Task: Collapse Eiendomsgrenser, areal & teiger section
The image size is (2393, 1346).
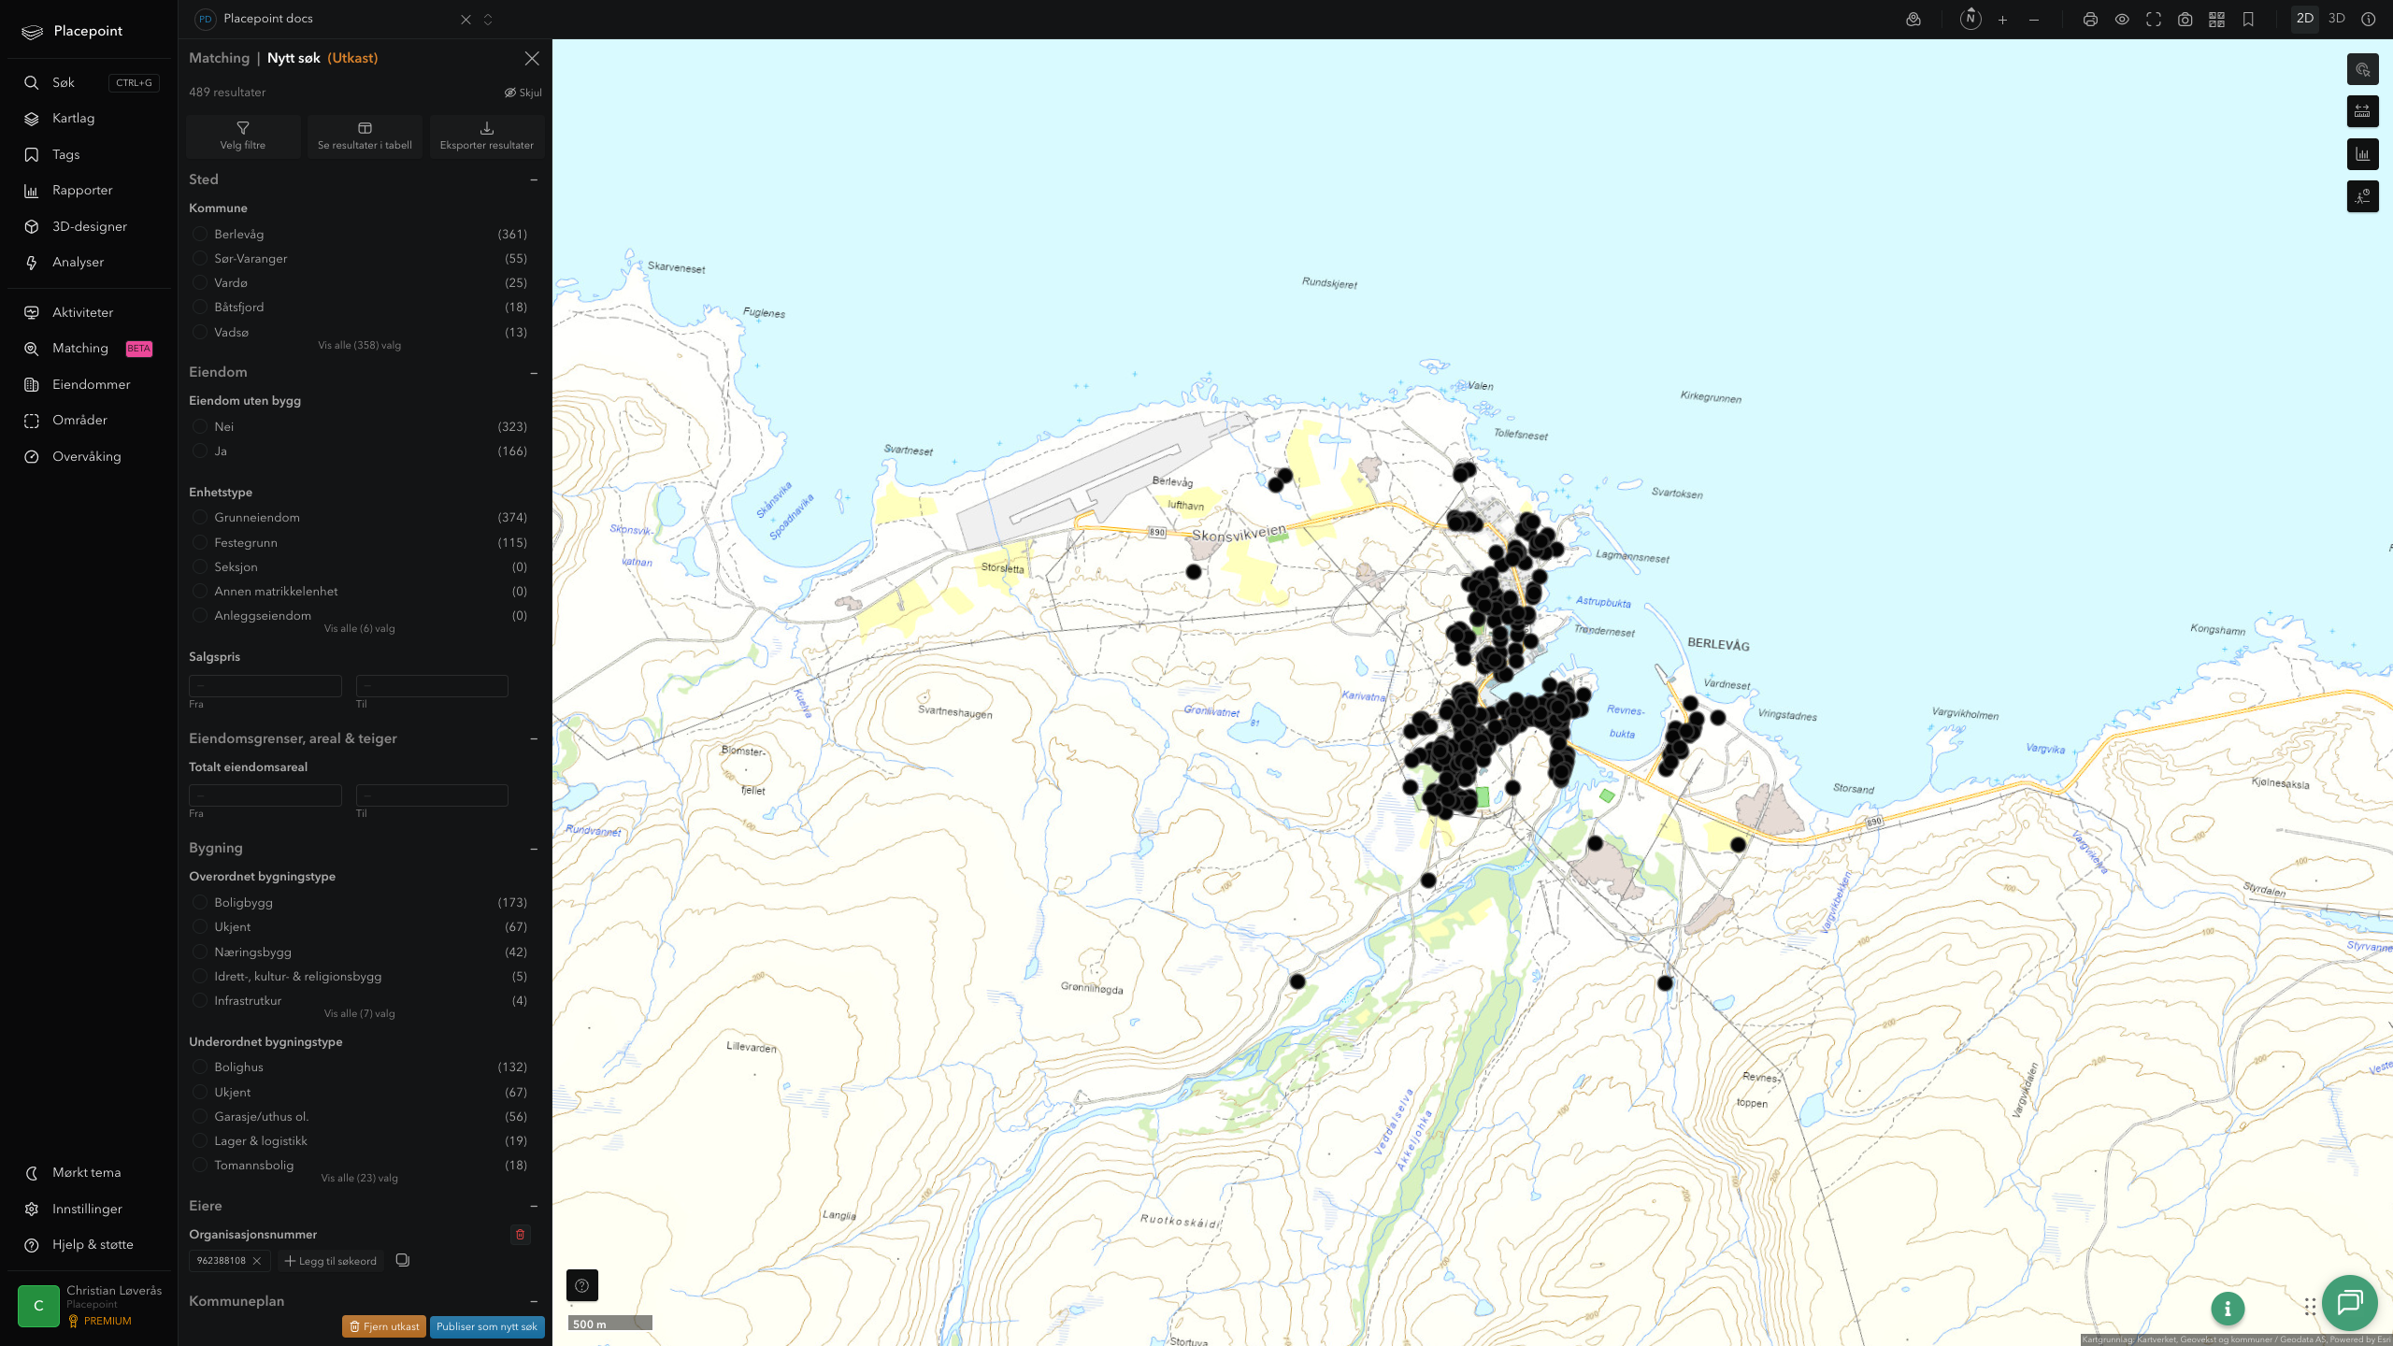Action: 534,738
